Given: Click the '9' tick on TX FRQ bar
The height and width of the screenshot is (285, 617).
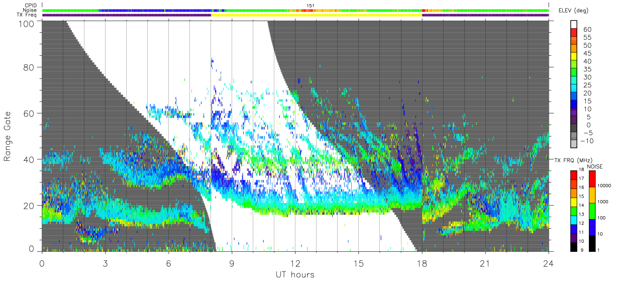Looking at the screenshot, I should pyautogui.click(x=582, y=249).
